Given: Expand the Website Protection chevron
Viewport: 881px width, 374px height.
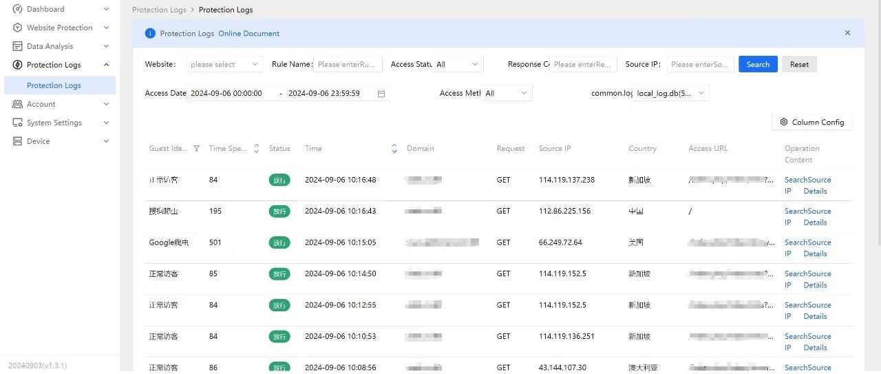Looking at the screenshot, I should [x=106, y=28].
